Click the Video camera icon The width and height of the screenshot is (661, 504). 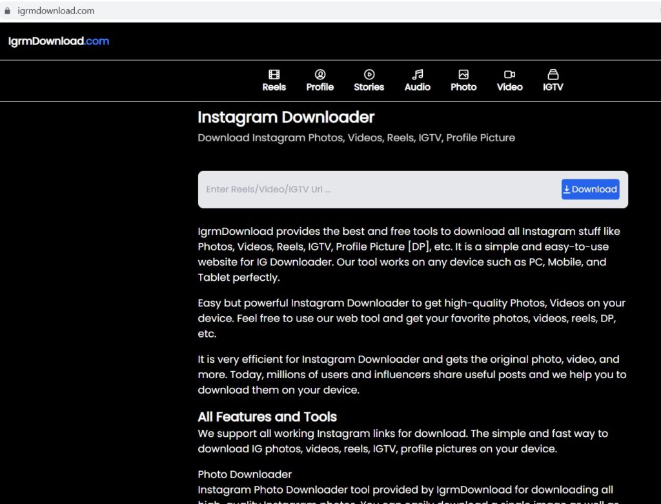click(510, 75)
